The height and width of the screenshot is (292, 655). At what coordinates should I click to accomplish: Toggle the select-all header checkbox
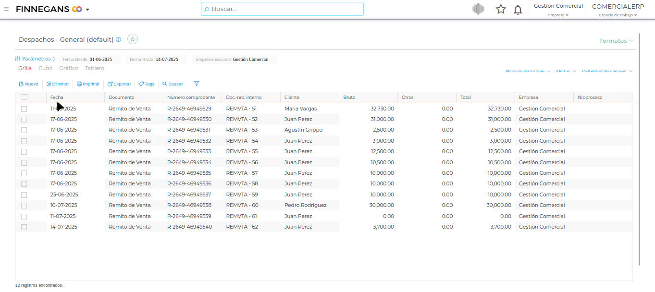point(25,97)
